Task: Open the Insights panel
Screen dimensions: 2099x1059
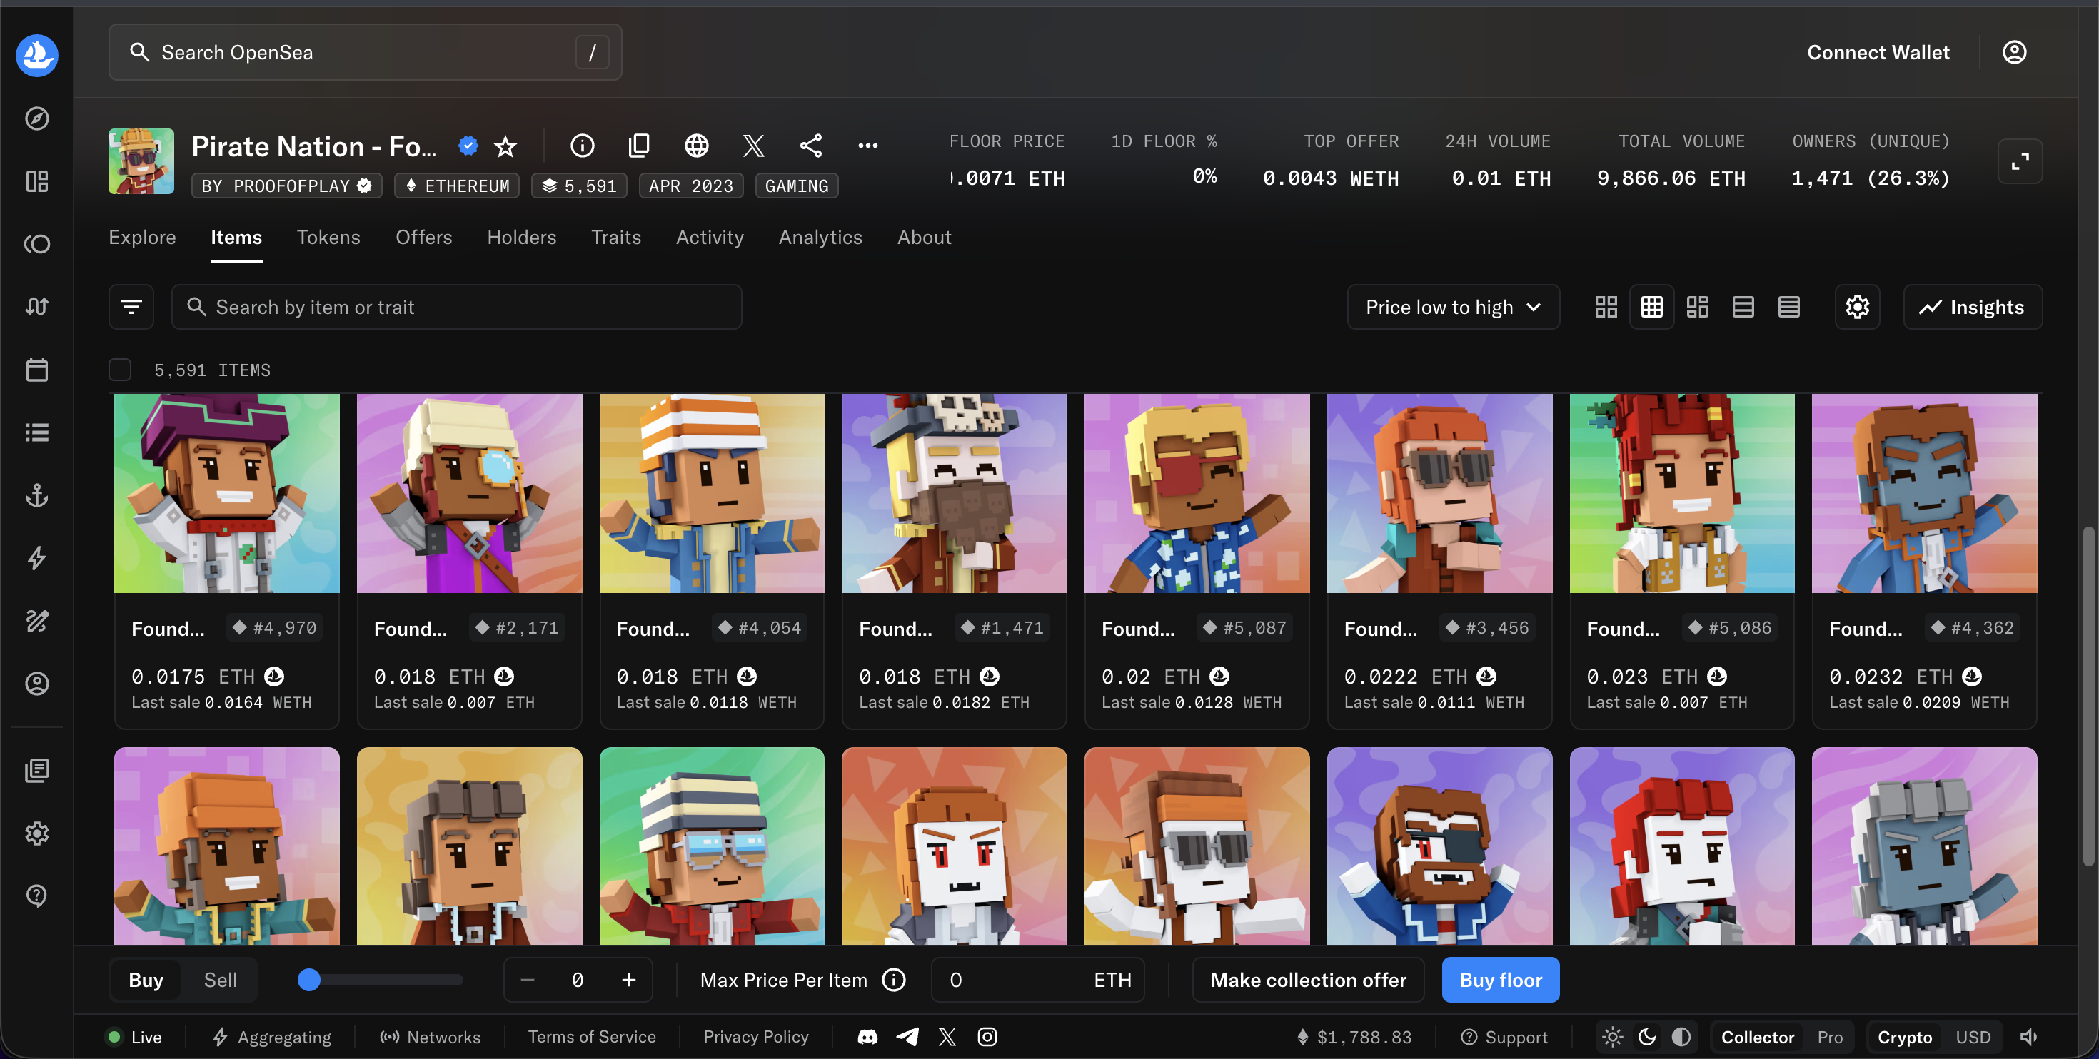Action: (x=1972, y=307)
